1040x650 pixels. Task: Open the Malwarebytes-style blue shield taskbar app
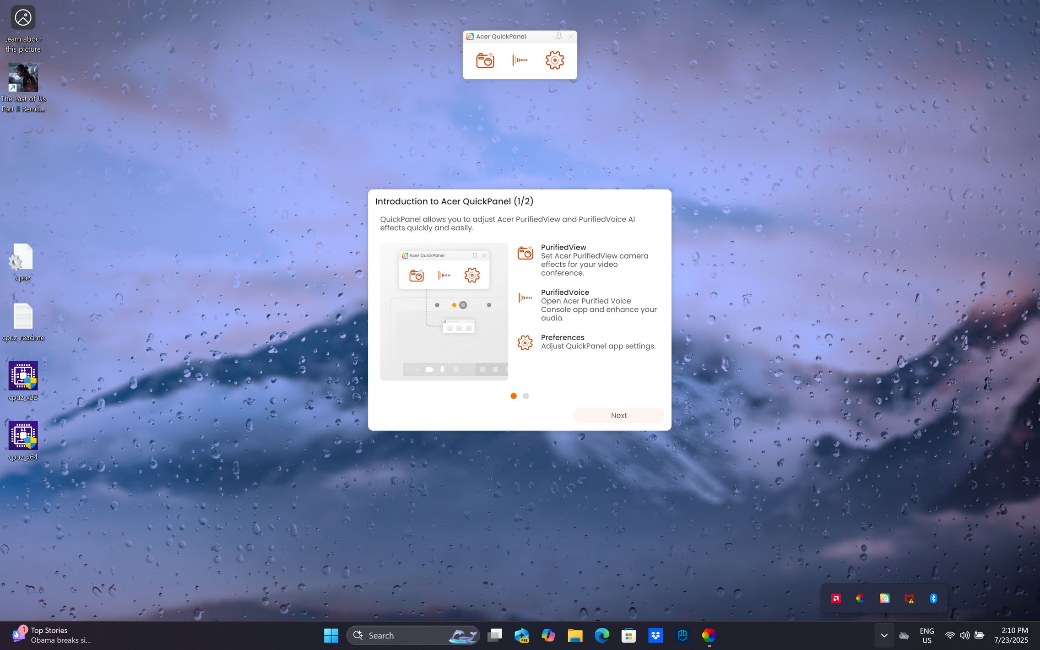click(682, 635)
